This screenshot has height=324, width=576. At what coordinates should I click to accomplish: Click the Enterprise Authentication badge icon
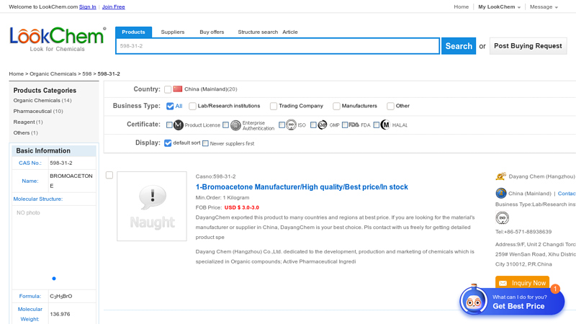coord(235,125)
